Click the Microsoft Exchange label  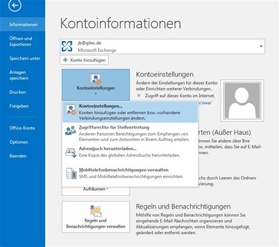click(97, 50)
